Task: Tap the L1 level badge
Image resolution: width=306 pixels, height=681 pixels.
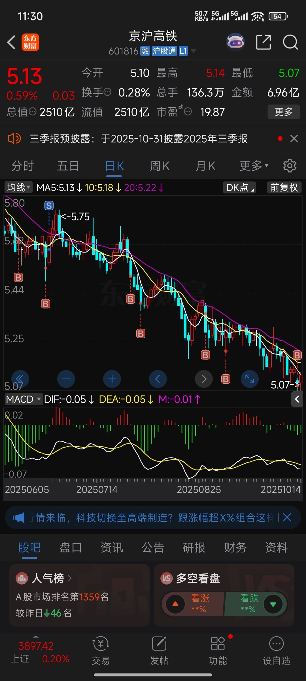Action: point(183,51)
